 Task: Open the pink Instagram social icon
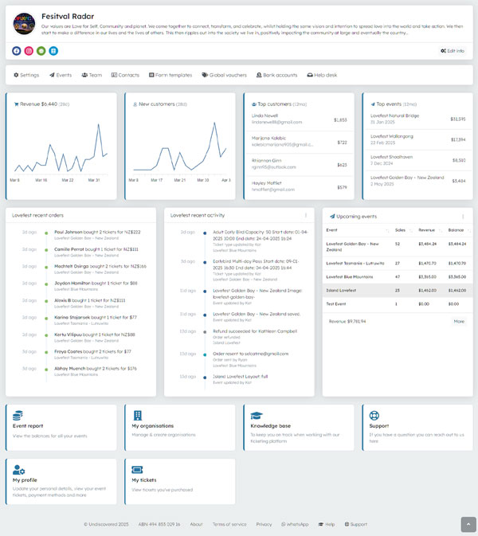[29, 51]
